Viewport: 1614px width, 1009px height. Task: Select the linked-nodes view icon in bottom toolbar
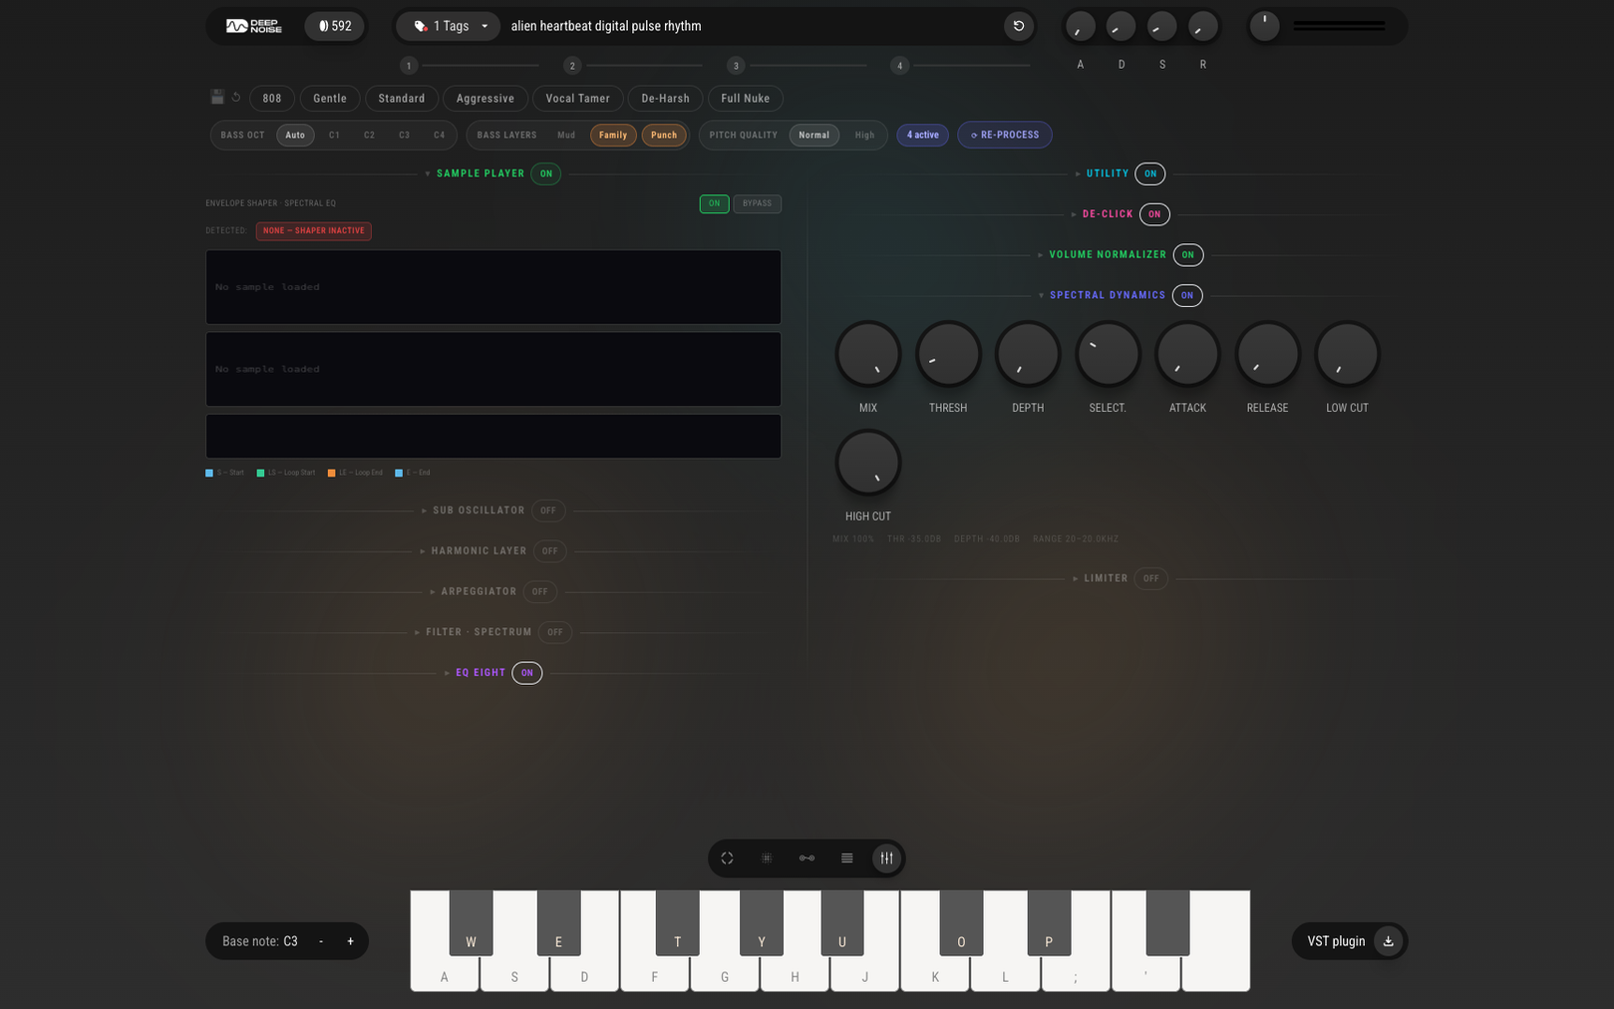[x=807, y=858]
